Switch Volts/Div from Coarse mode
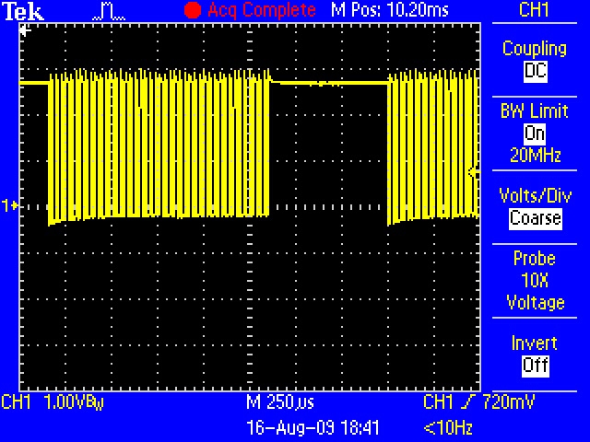Image resolution: width=590 pixels, height=442 pixels. (535, 218)
